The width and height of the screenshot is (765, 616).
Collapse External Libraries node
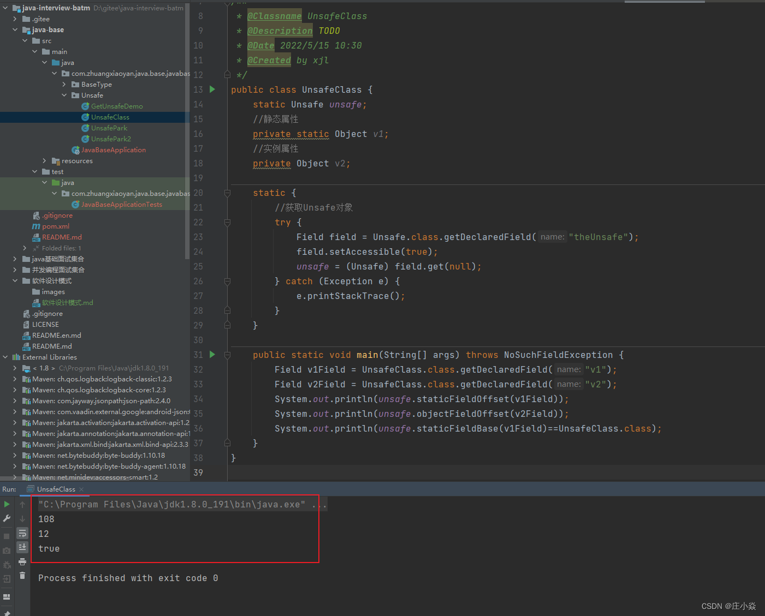tap(5, 357)
